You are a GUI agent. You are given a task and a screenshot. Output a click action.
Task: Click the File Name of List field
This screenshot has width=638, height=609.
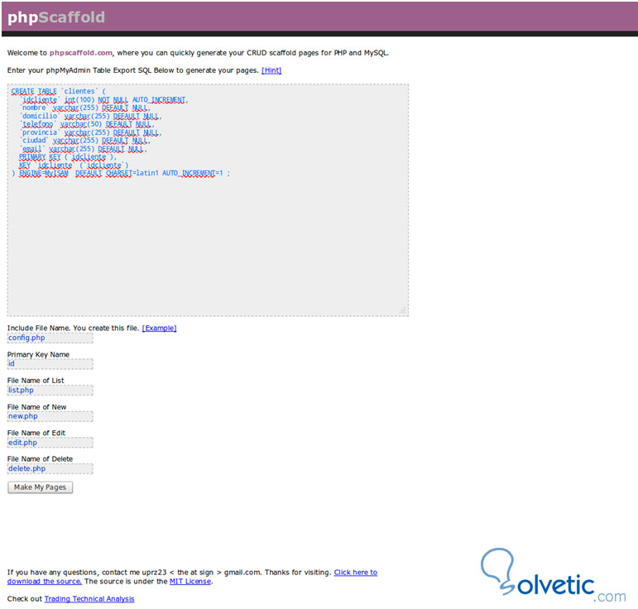click(50, 390)
